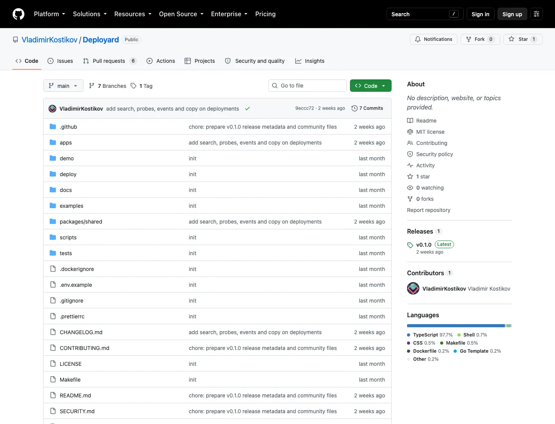Click the tests folder icon
The height and width of the screenshot is (424, 555).
pos(53,253)
